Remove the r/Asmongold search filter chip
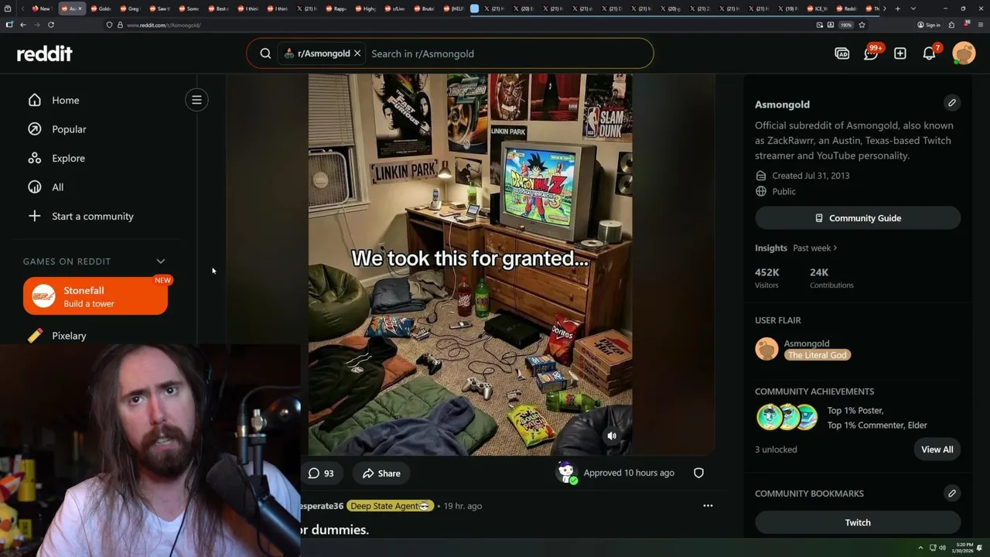990x557 pixels. point(357,53)
